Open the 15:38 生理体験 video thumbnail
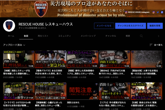This screenshot has width=165, height=110. click(x=19, y=59)
